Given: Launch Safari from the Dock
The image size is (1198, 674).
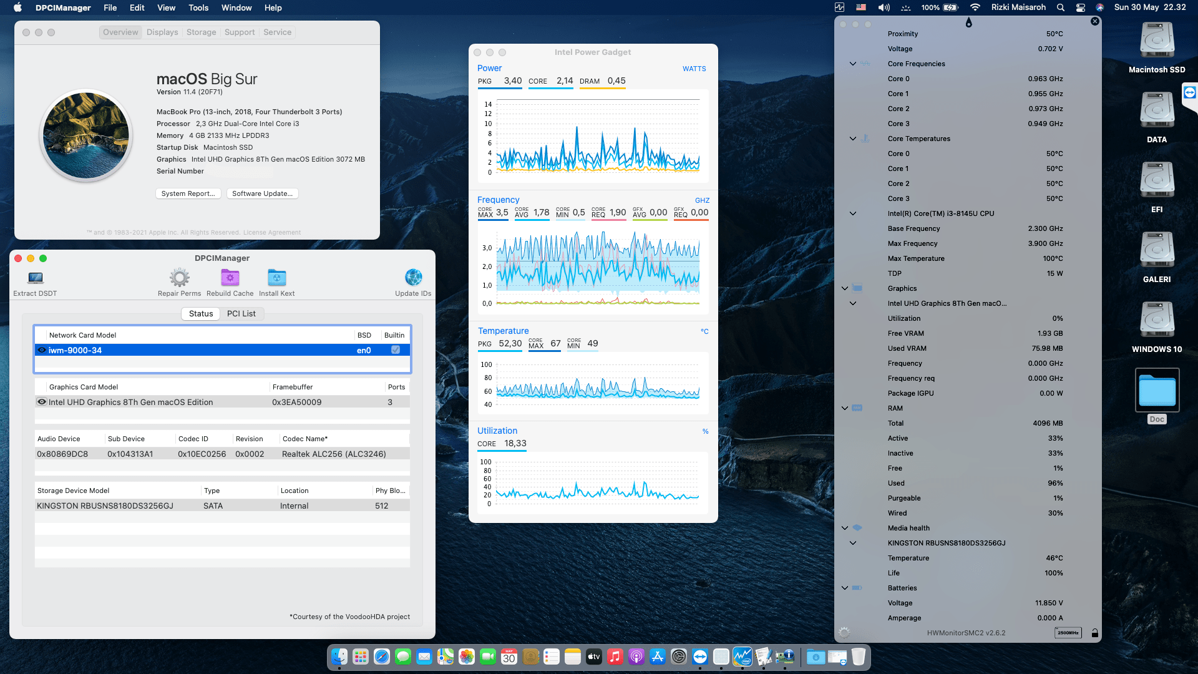Looking at the screenshot, I should point(382,657).
